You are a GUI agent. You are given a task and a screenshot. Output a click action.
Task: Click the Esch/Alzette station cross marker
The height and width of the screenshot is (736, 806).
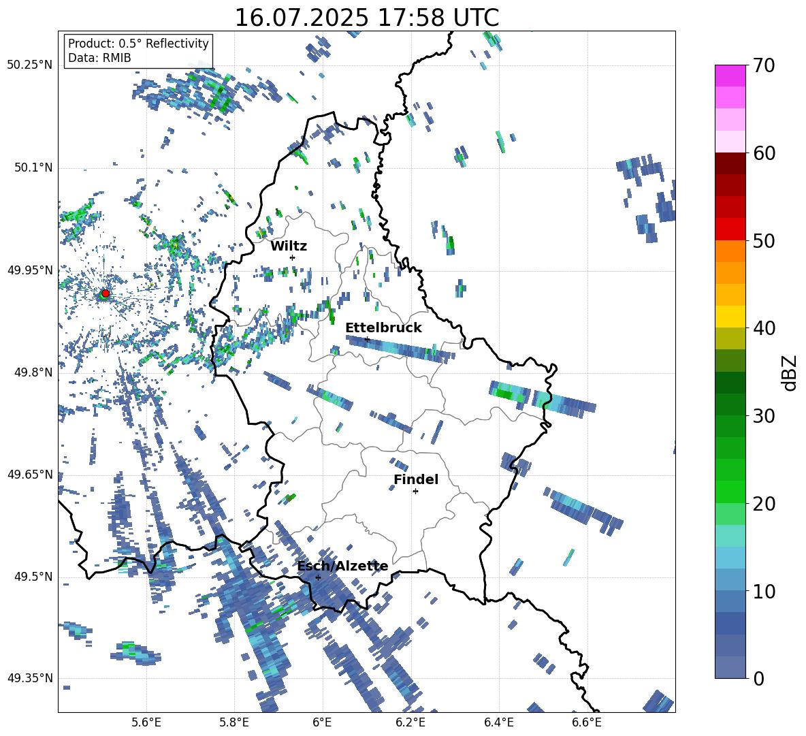click(x=318, y=577)
